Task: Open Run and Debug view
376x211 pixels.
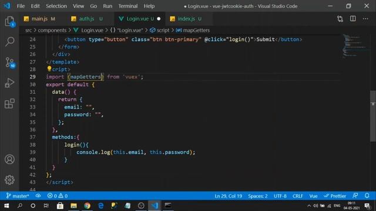Action: 9,83
